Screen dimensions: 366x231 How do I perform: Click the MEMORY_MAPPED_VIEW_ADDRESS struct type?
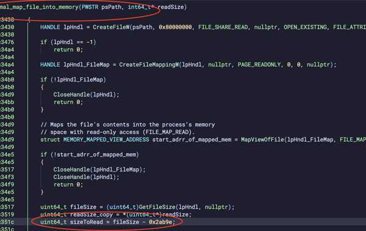(106, 140)
